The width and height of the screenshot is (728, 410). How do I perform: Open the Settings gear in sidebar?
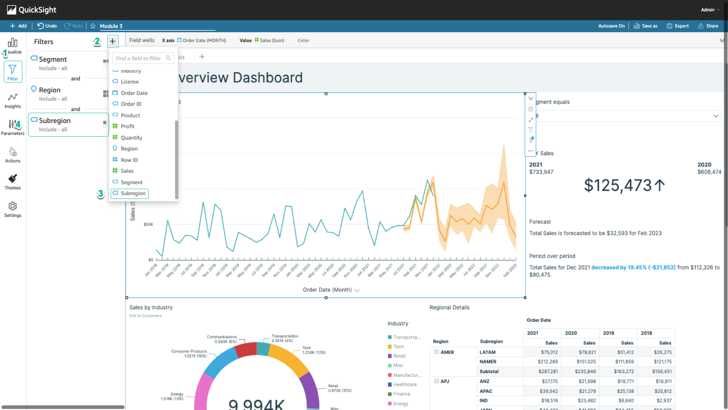click(13, 206)
